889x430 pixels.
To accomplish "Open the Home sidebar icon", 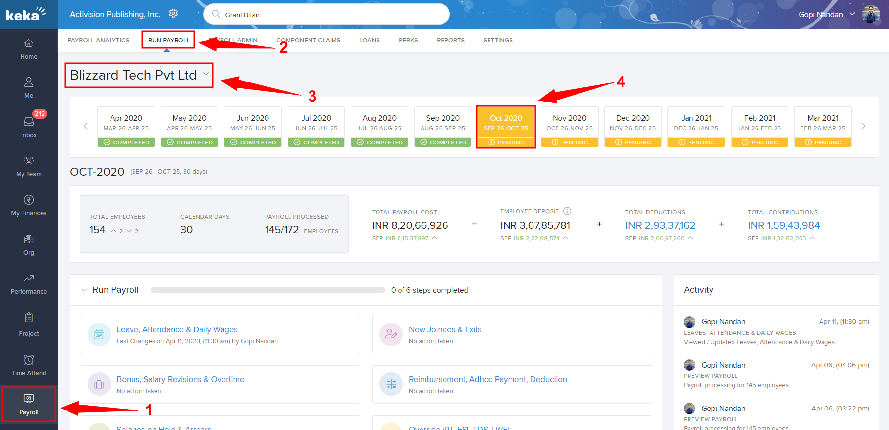I will coord(29,49).
